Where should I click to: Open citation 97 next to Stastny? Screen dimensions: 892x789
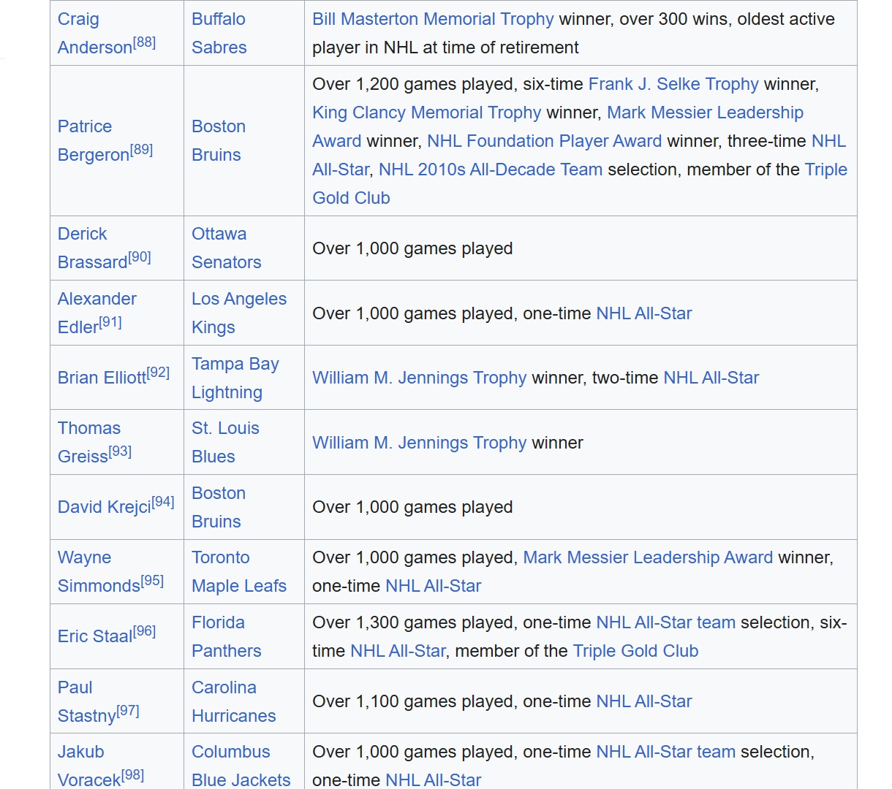128,711
